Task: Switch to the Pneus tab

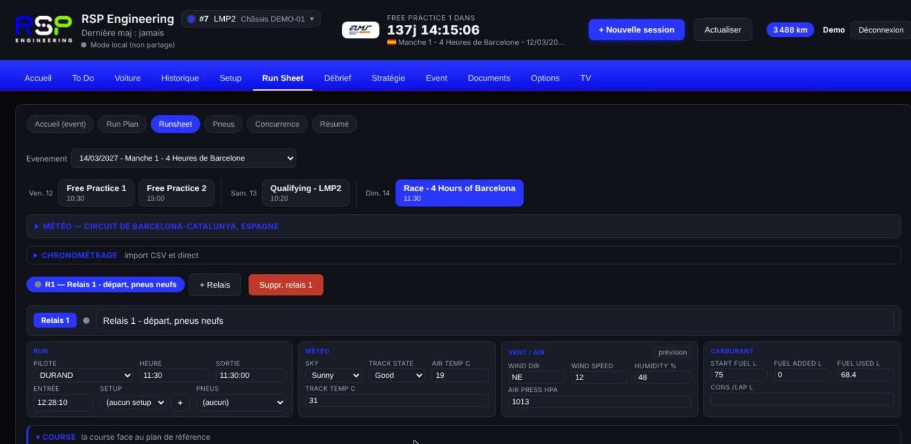Action: click(x=224, y=124)
